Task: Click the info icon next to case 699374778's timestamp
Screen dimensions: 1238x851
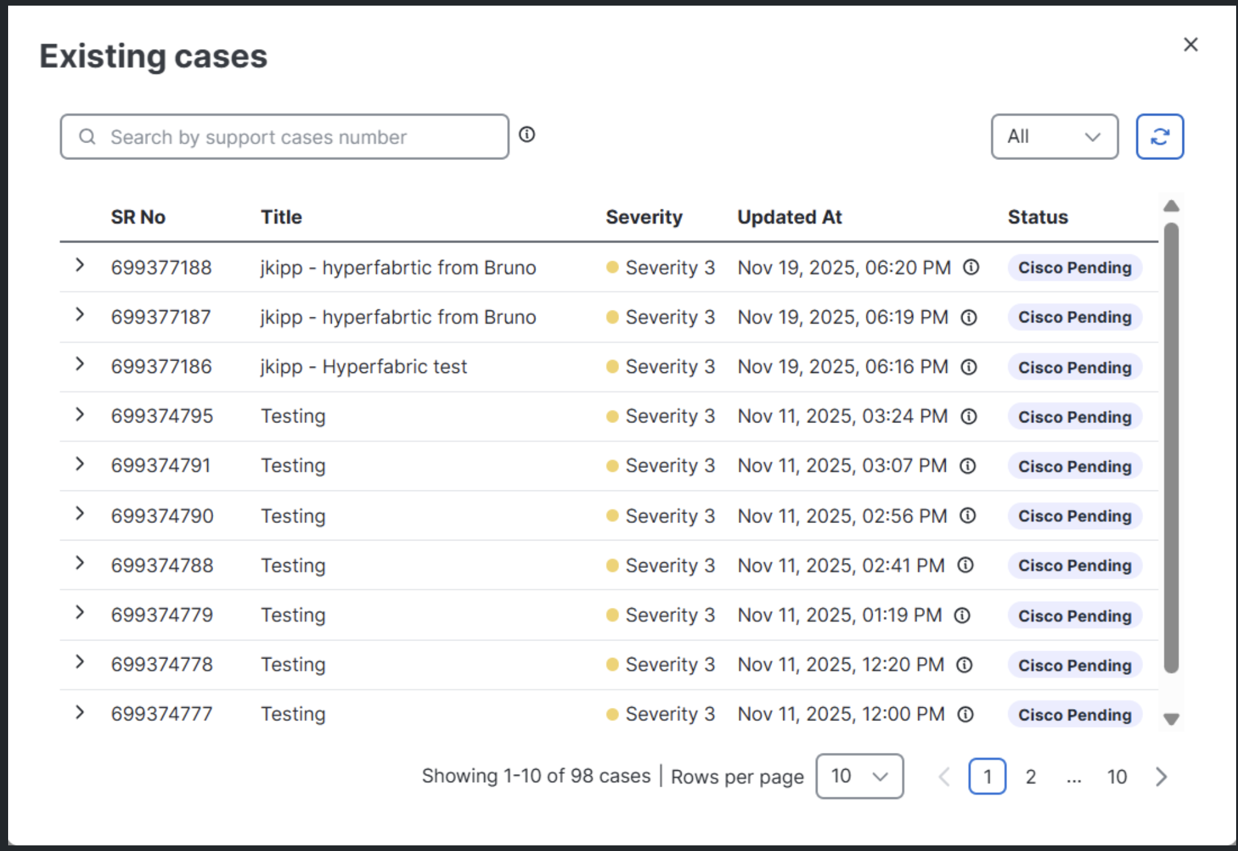Action: (964, 664)
